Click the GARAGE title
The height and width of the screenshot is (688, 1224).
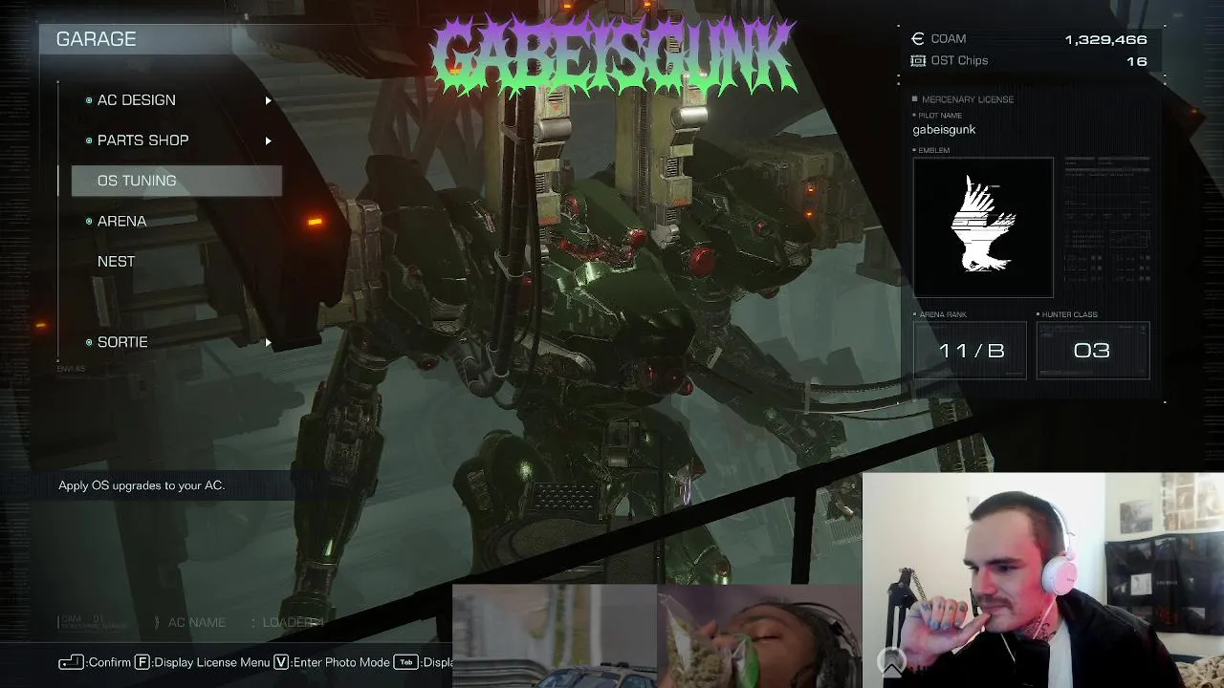click(x=96, y=39)
